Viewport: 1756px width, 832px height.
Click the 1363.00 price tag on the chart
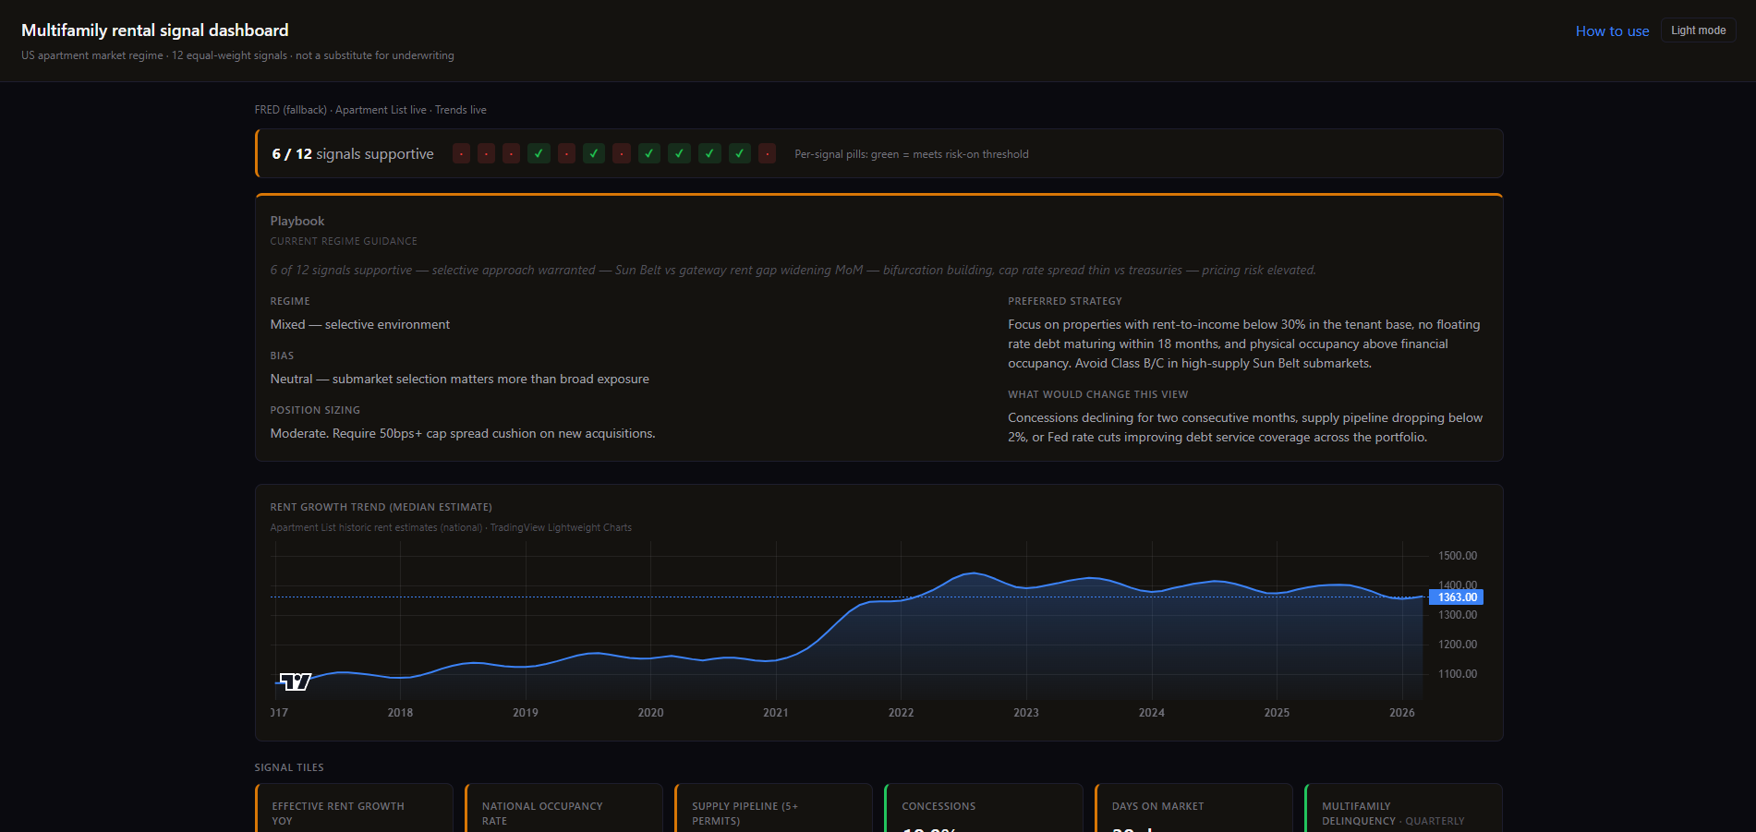(x=1456, y=597)
